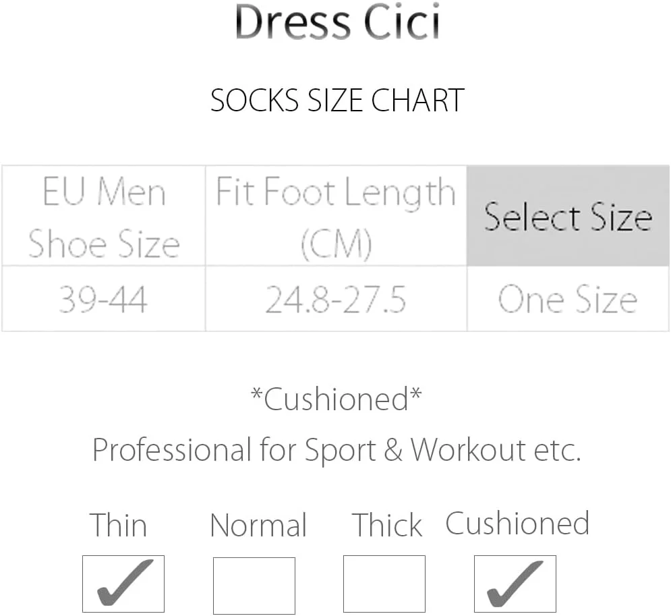The height and width of the screenshot is (616, 671).
Task: Click the word Workout in the description
Action: [x=468, y=450]
